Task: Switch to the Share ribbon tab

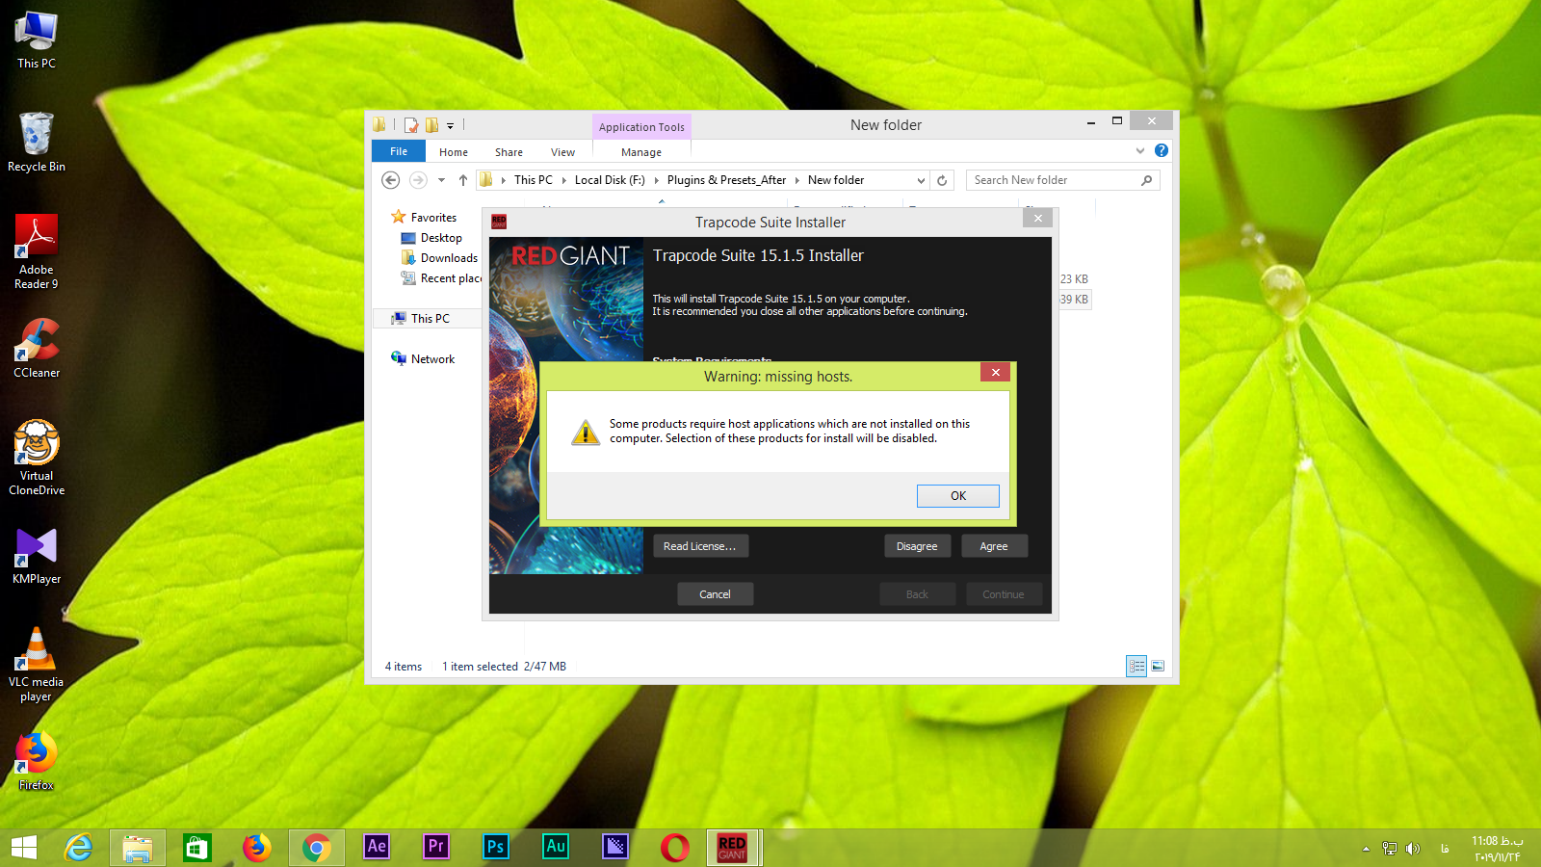Action: 509,152
